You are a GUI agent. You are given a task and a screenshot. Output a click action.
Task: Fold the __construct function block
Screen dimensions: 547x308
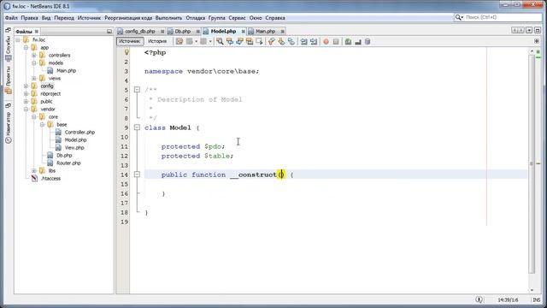pyautogui.click(x=137, y=175)
